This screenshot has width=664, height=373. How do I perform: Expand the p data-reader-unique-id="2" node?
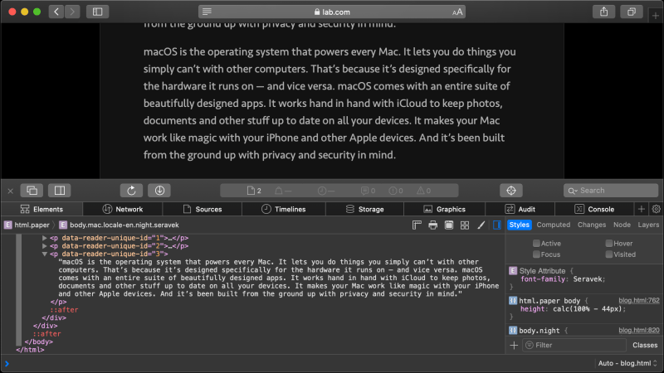tap(45, 246)
